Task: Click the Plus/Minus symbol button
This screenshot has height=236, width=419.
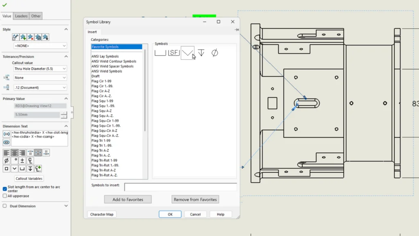Action: pos(22,161)
